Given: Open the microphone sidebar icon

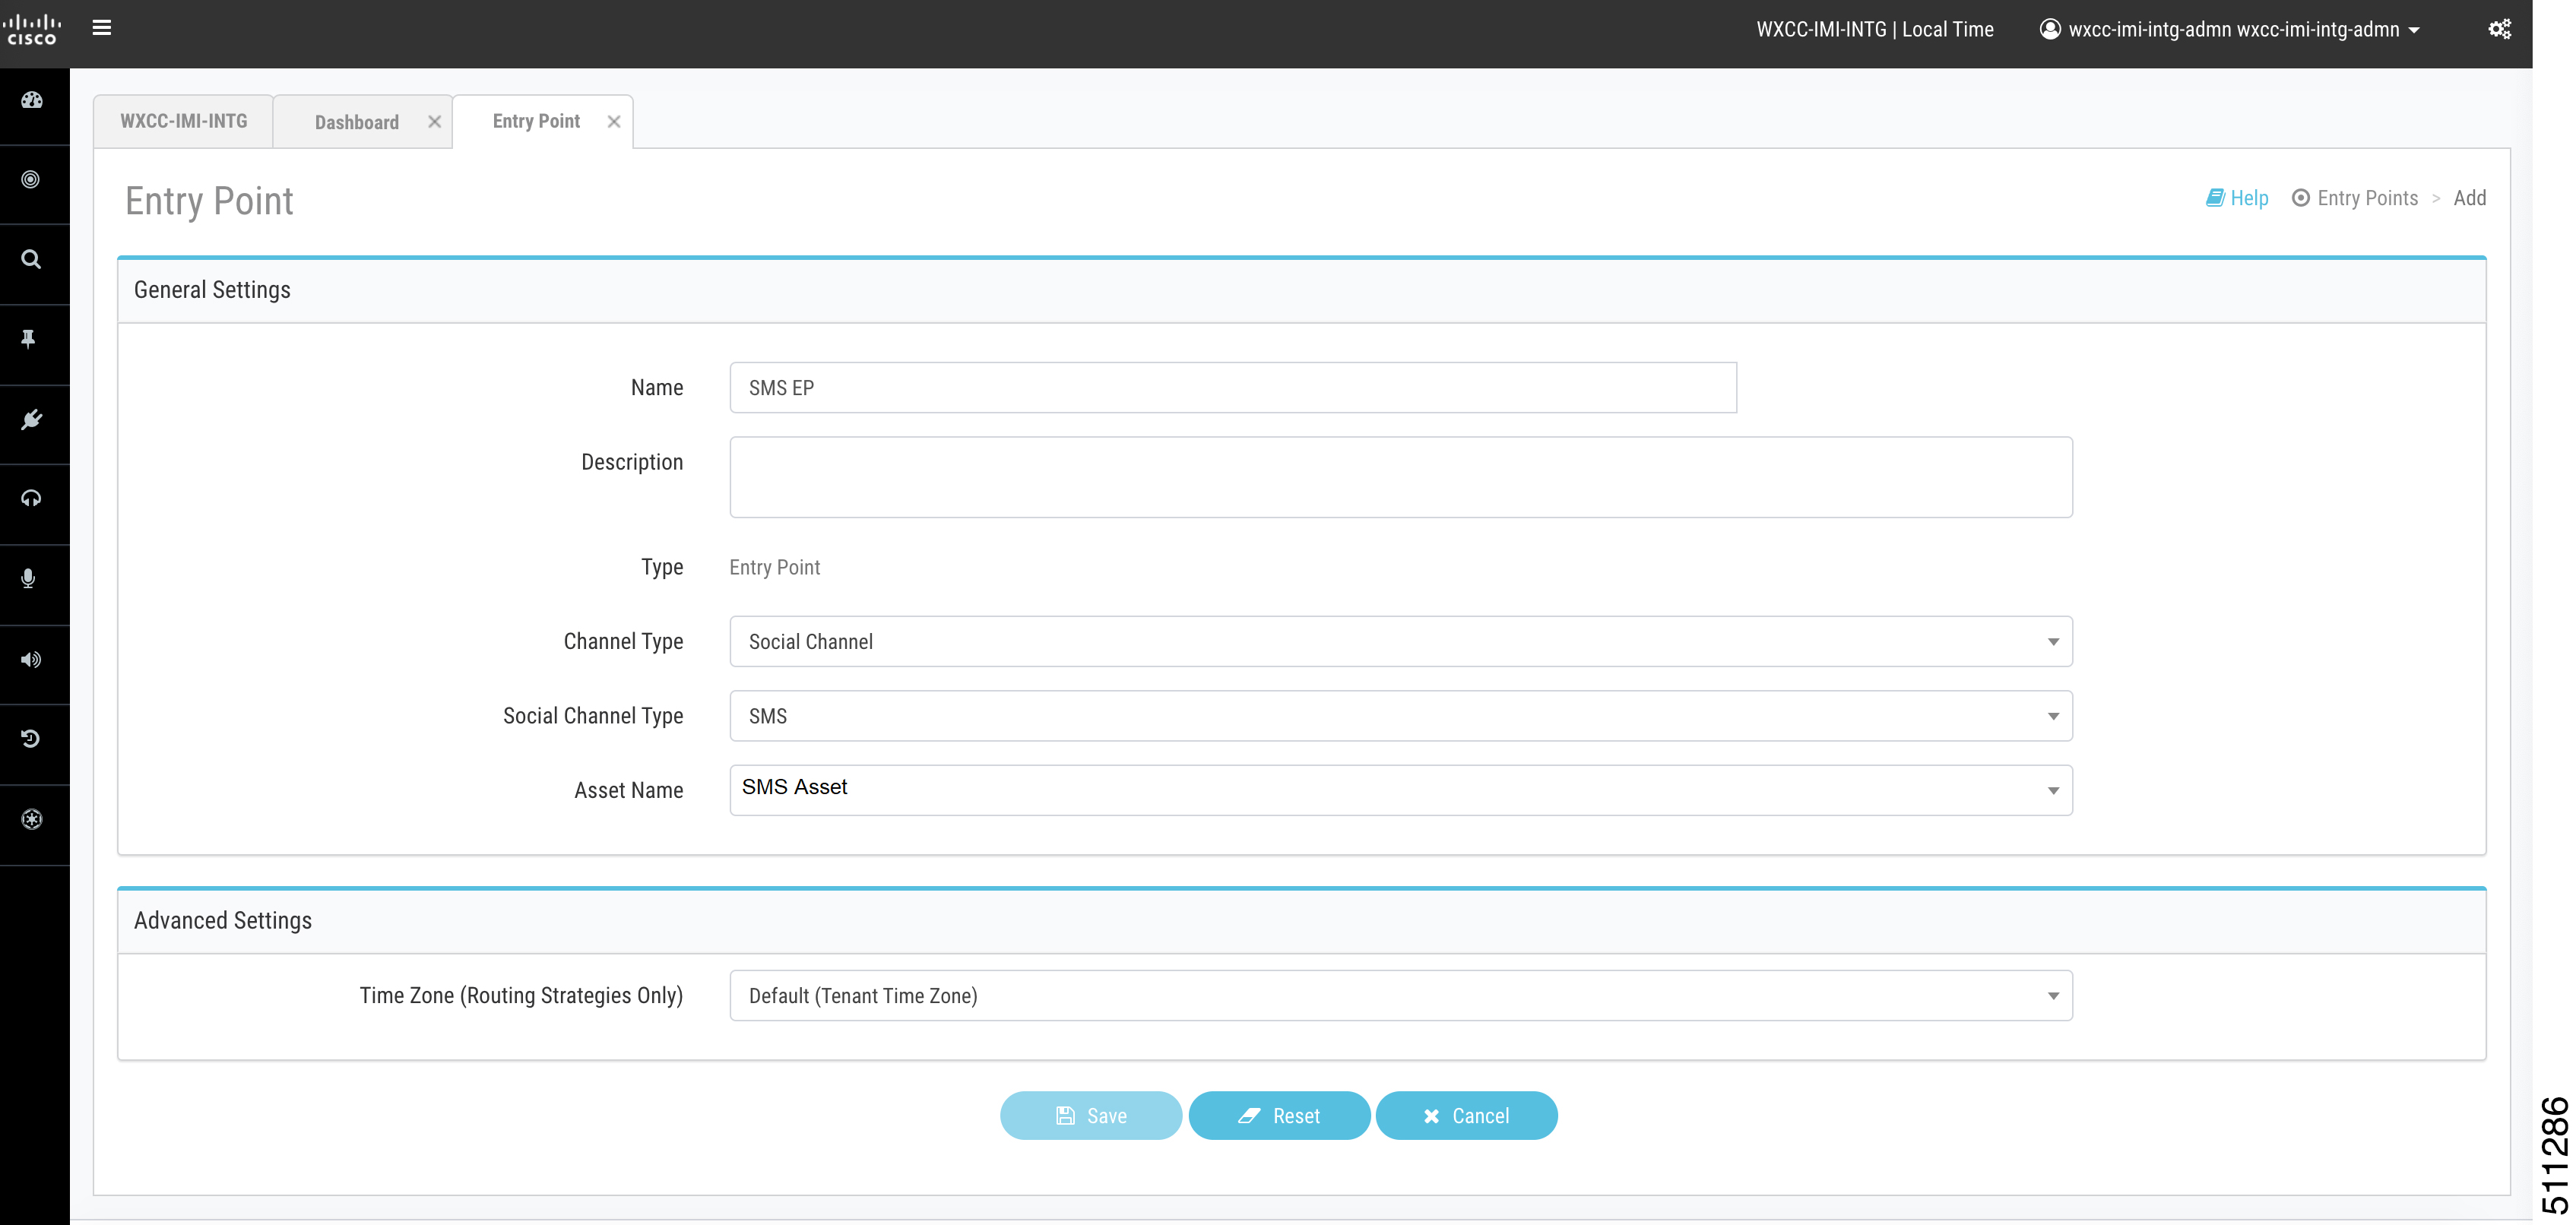Looking at the screenshot, I should coord(29,579).
